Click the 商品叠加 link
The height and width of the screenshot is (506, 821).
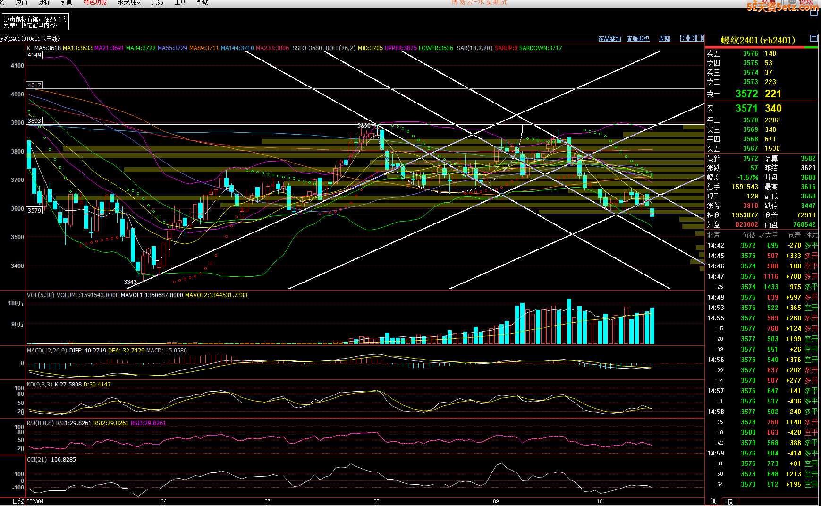point(609,39)
